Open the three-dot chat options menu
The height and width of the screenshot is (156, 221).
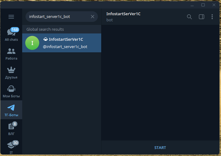coord(212,17)
